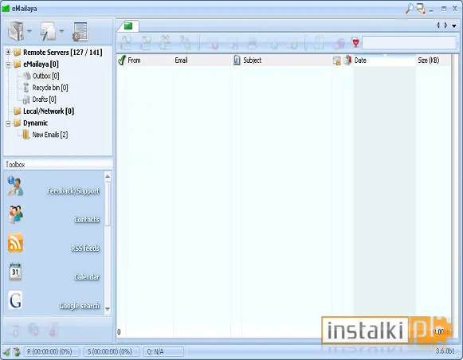Open the tab list dropdown arrow
Screen dimensions: 463x360
(454, 26)
